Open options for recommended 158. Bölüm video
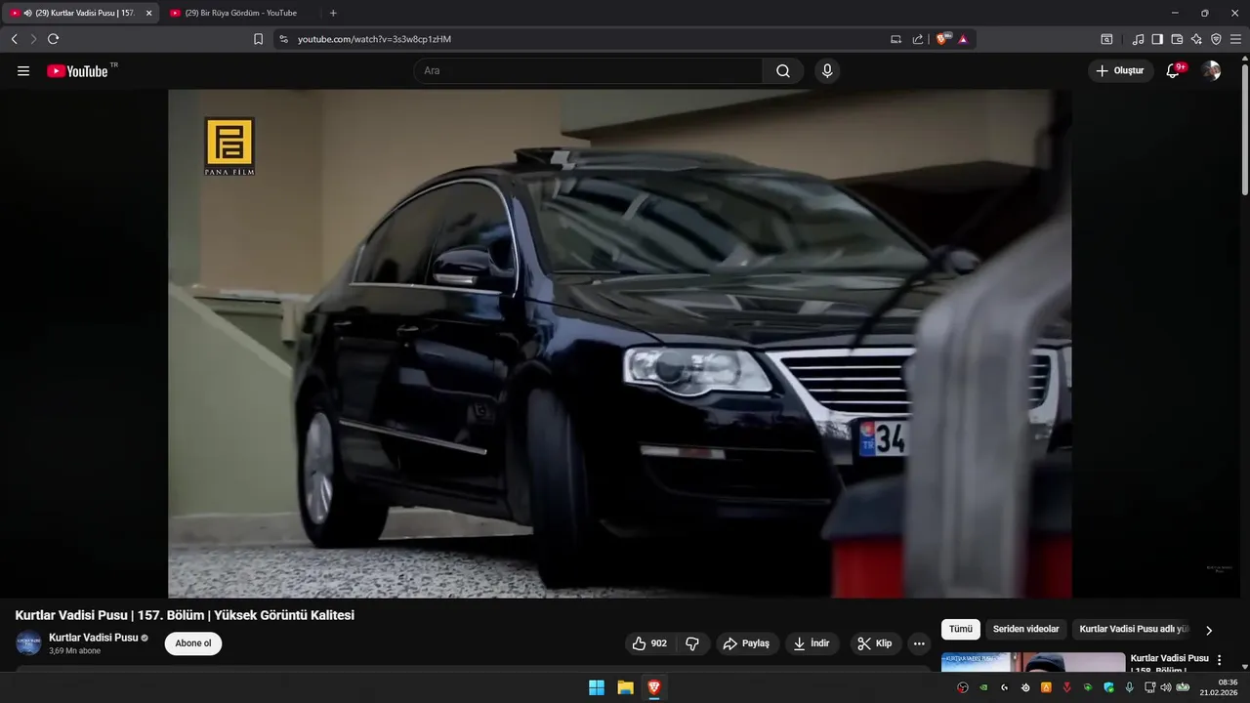The image size is (1250, 703). coord(1219,660)
